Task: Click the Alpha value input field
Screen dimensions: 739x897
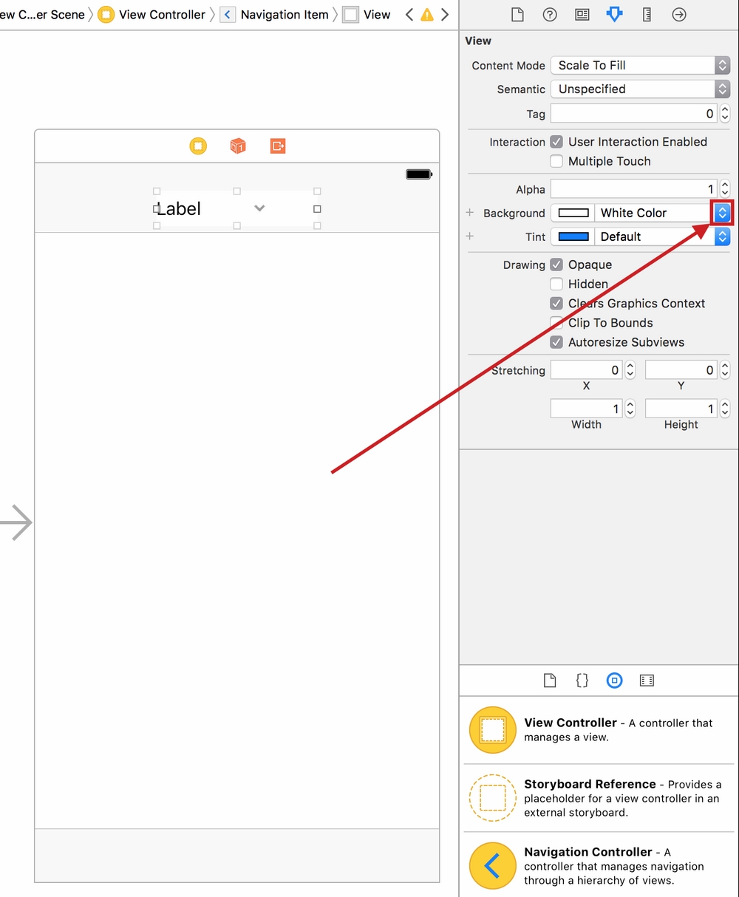Action: coord(633,189)
